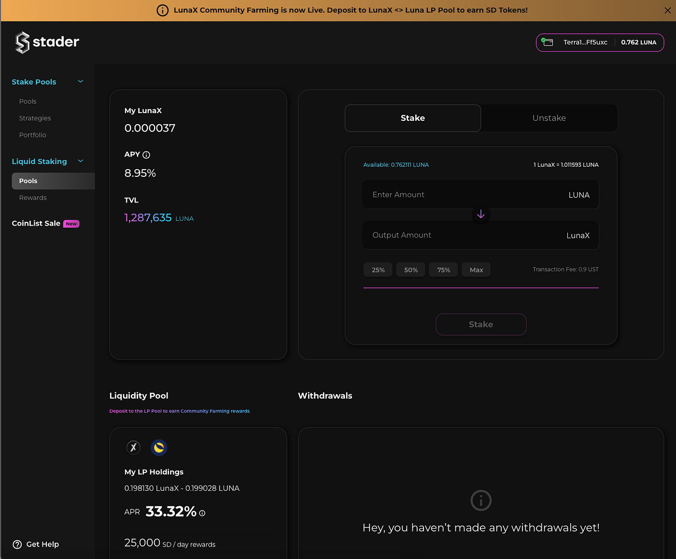Viewport: 676px width, 559px height.
Task: Select the 75% amount button
Action: pos(444,270)
